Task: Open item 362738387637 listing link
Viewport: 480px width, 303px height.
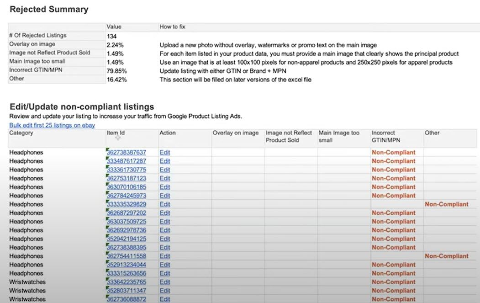Action: click(127, 152)
